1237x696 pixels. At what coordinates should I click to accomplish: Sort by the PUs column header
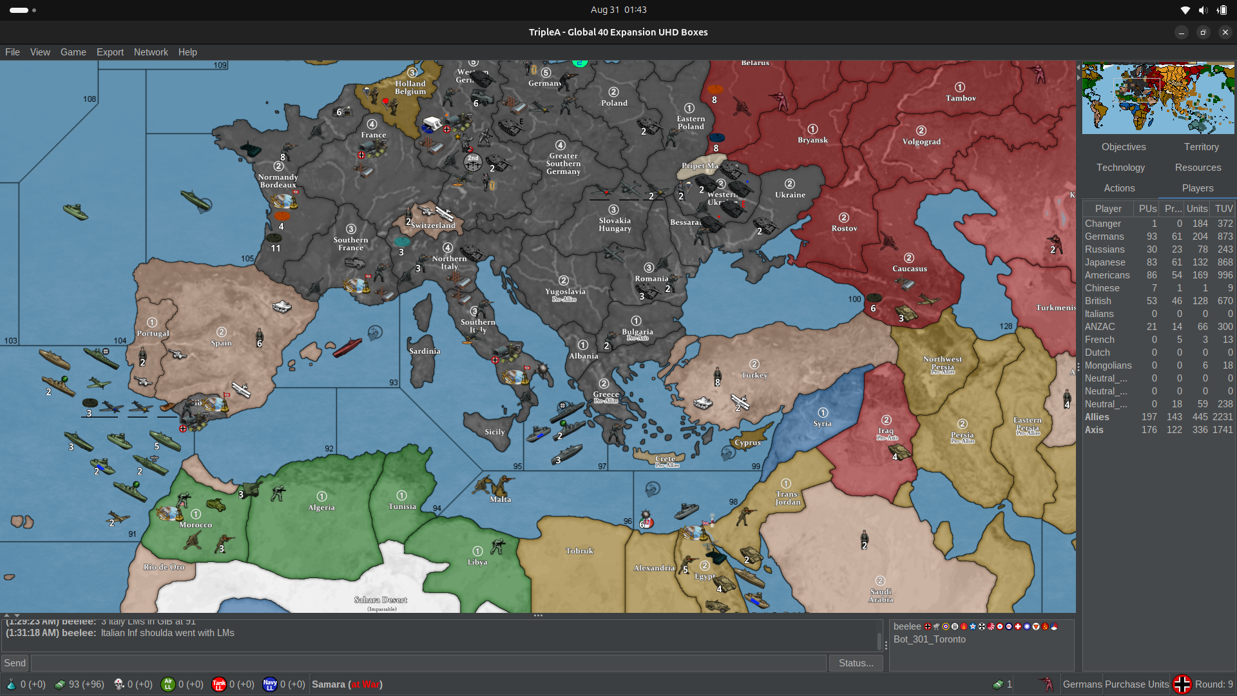click(1147, 209)
